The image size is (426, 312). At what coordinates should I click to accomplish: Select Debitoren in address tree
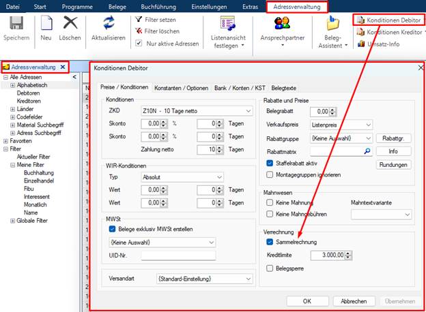28,93
